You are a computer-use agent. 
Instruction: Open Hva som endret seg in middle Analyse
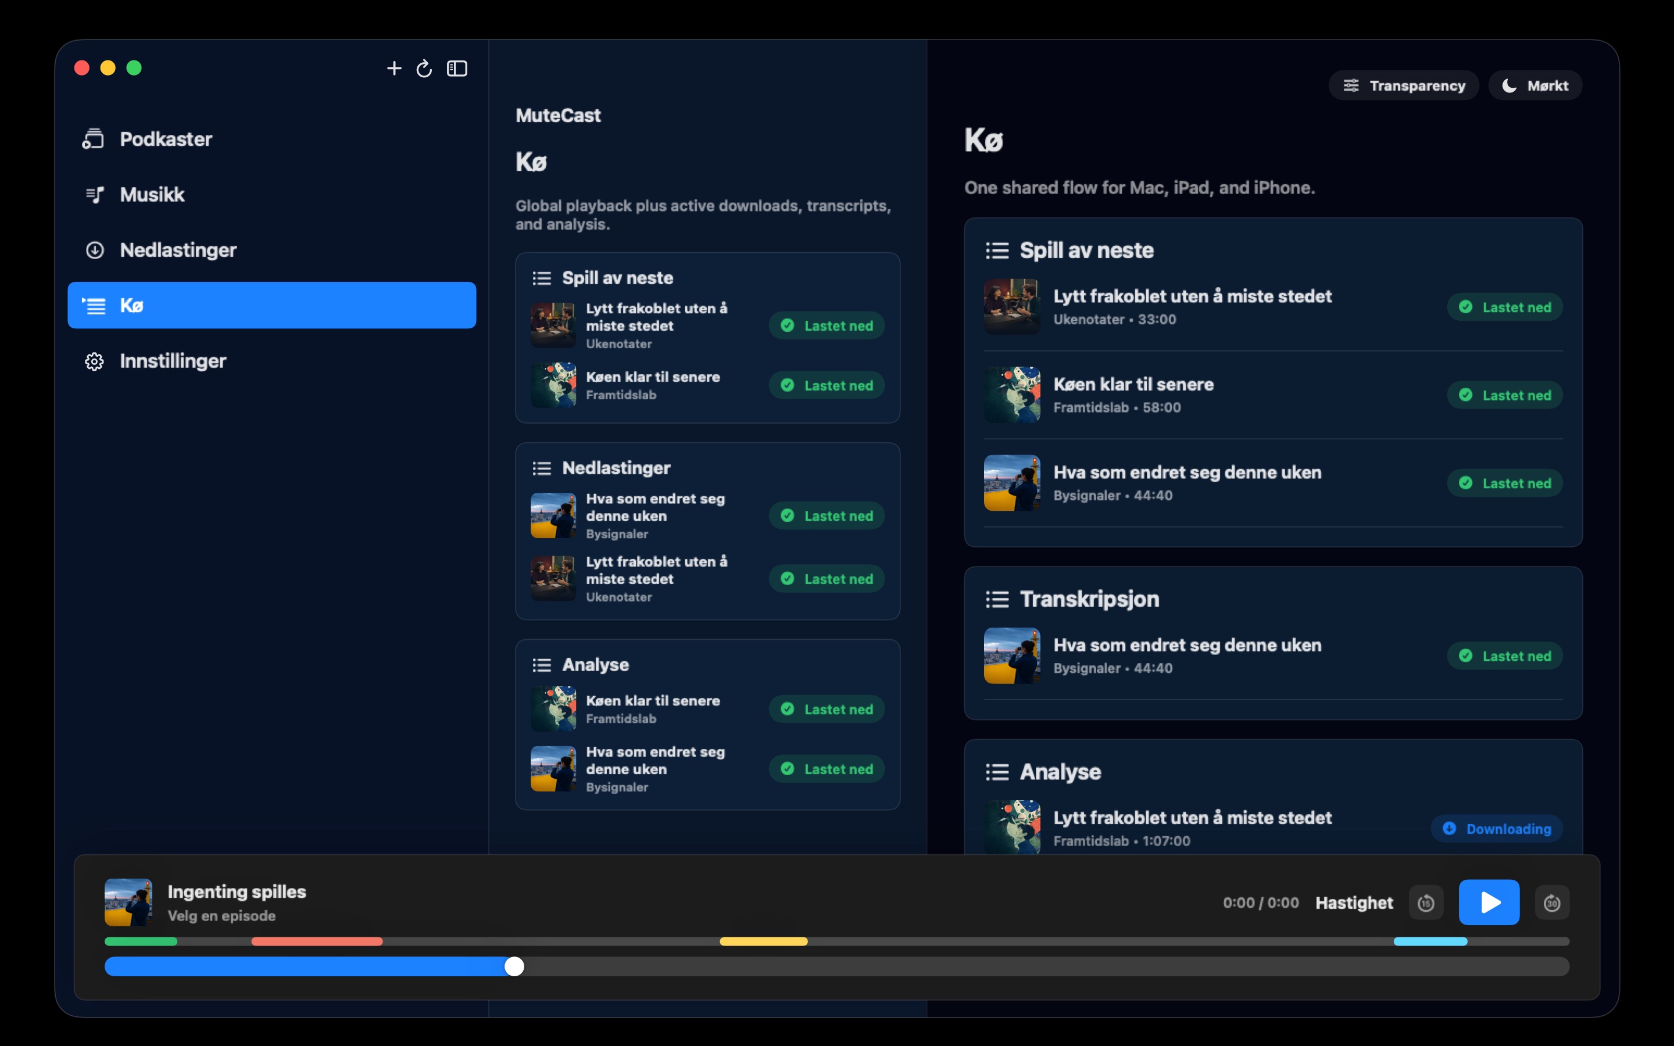pyautogui.click(x=707, y=769)
